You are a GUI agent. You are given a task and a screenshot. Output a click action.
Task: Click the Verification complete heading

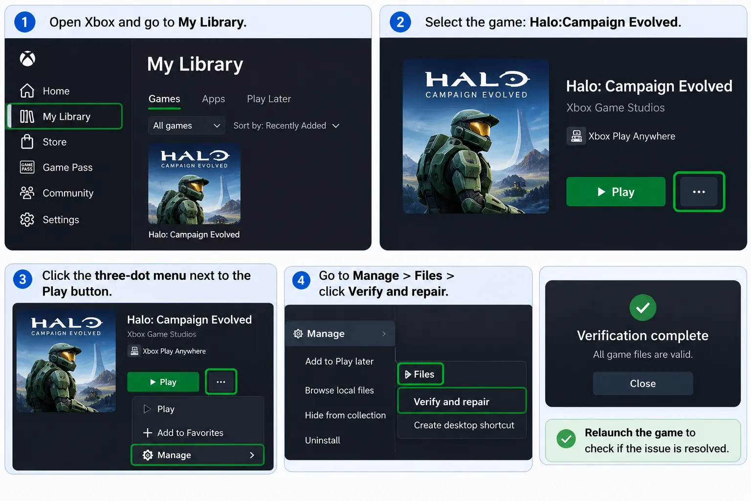point(642,336)
